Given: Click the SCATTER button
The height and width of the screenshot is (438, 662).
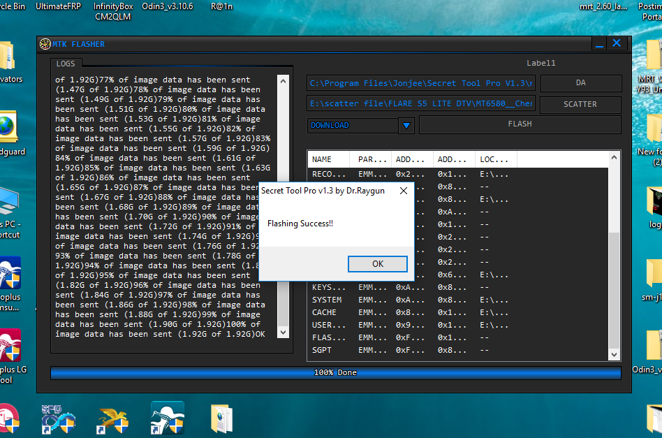Looking at the screenshot, I should pyautogui.click(x=580, y=104).
